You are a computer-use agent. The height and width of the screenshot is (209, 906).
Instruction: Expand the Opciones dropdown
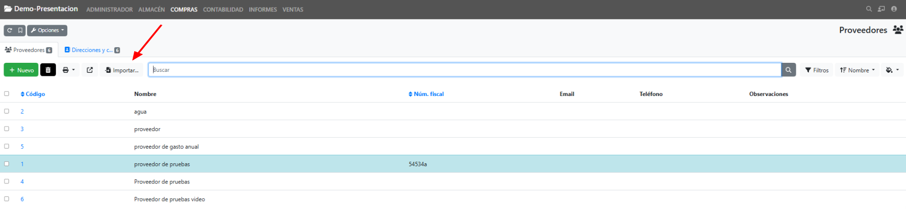tap(47, 31)
